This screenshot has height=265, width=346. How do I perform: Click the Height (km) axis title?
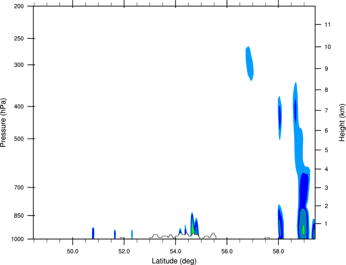(x=342, y=122)
